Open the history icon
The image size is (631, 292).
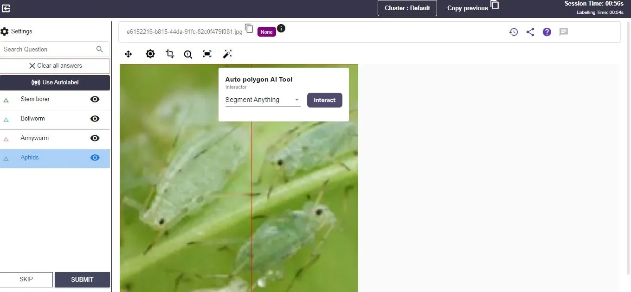[x=513, y=32]
